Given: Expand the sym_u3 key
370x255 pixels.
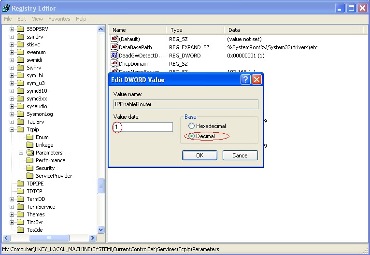Looking at the screenshot, I should [12, 83].
